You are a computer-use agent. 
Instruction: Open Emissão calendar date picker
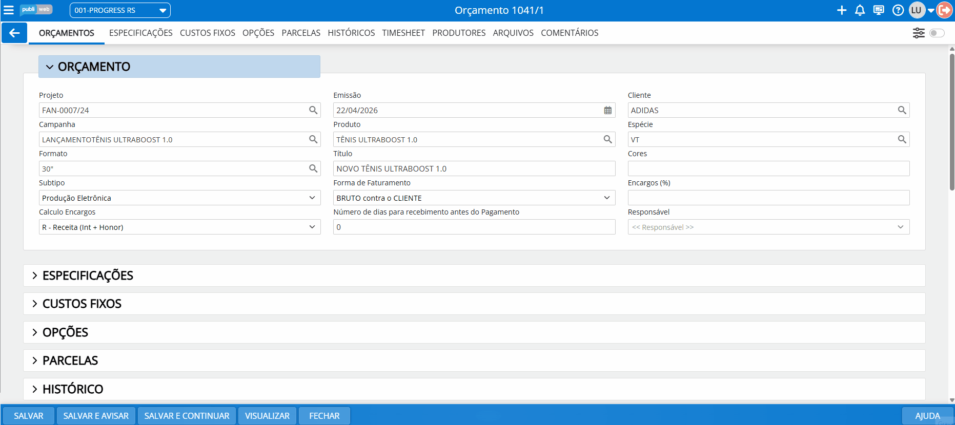pyautogui.click(x=607, y=111)
